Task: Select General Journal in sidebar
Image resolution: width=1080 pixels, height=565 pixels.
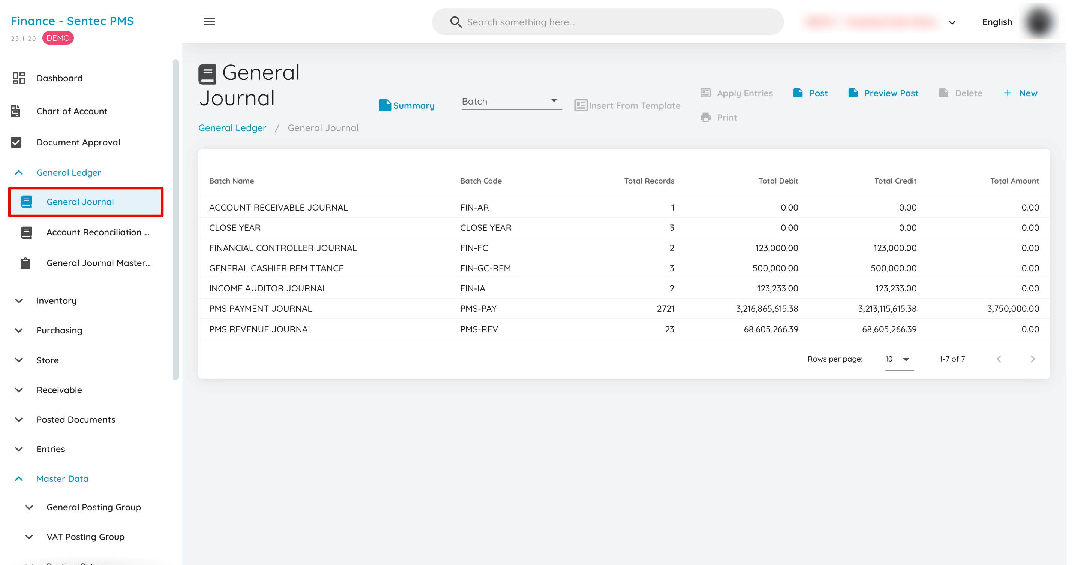Action: 85,202
